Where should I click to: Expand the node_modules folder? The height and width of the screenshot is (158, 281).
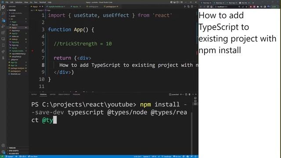click(18, 13)
